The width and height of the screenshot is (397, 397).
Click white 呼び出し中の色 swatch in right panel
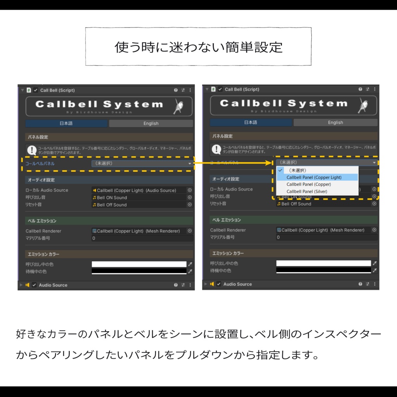click(x=324, y=263)
